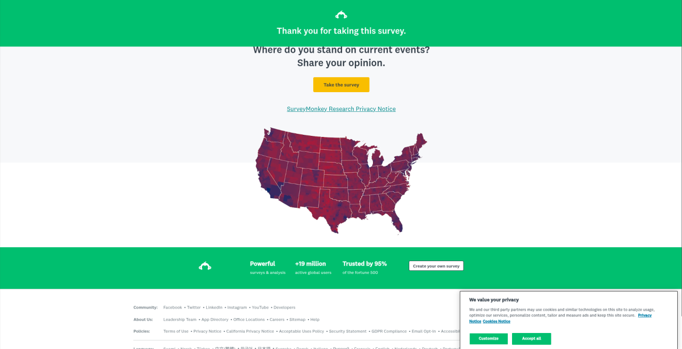Go to the Instagram footer link

click(x=237, y=307)
